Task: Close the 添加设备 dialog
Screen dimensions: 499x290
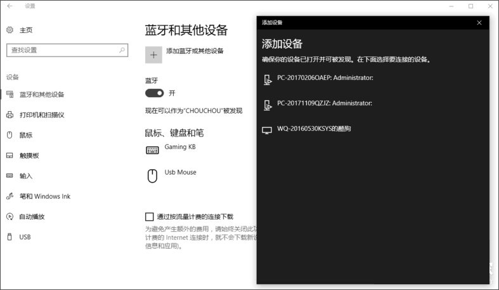Action: pos(479,22)
